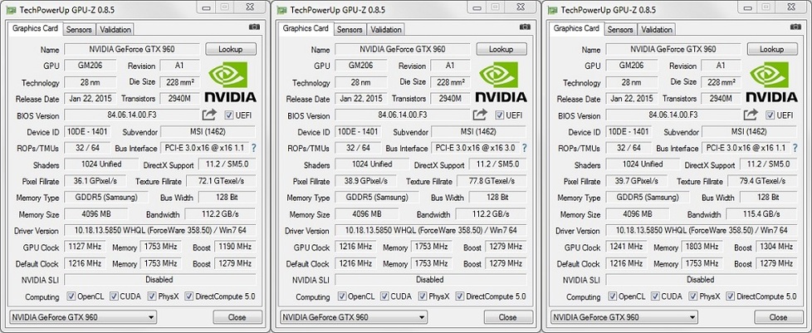Viewport: 812px width, 333px height.
Task: Click the GPU Clock field showing 1241 MHz
Action: tap(627, 247)
